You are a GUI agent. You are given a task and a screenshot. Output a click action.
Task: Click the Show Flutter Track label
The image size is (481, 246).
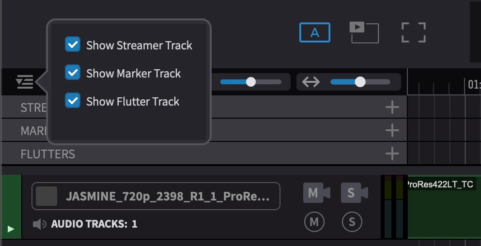133,102
